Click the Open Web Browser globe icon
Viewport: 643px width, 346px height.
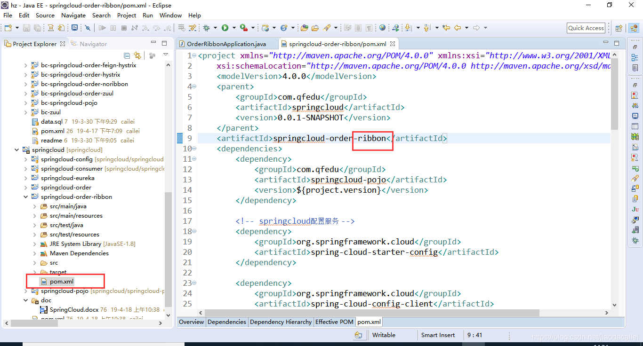[x=382, y=28]
